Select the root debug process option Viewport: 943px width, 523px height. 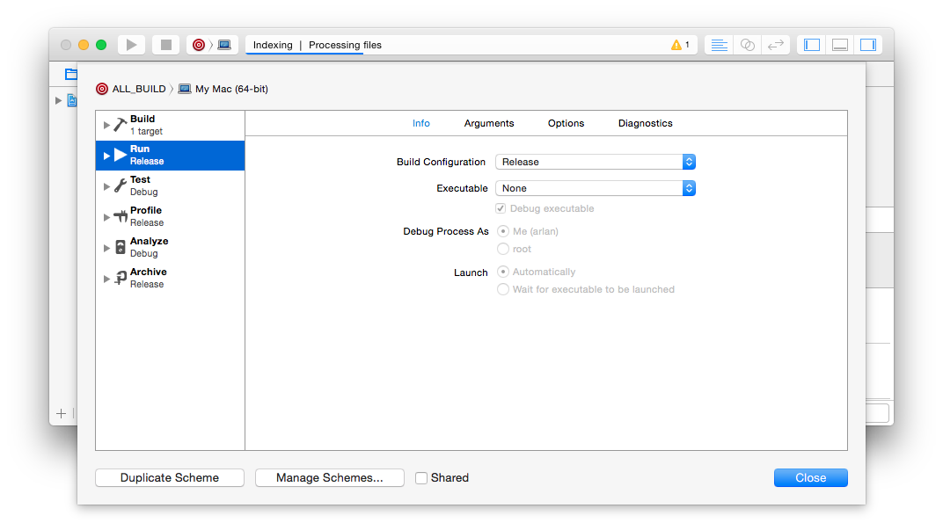coord(503,249)
